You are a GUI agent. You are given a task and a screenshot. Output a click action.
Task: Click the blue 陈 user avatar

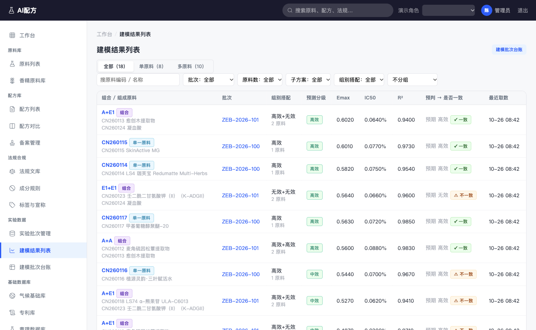pos(487,10)
